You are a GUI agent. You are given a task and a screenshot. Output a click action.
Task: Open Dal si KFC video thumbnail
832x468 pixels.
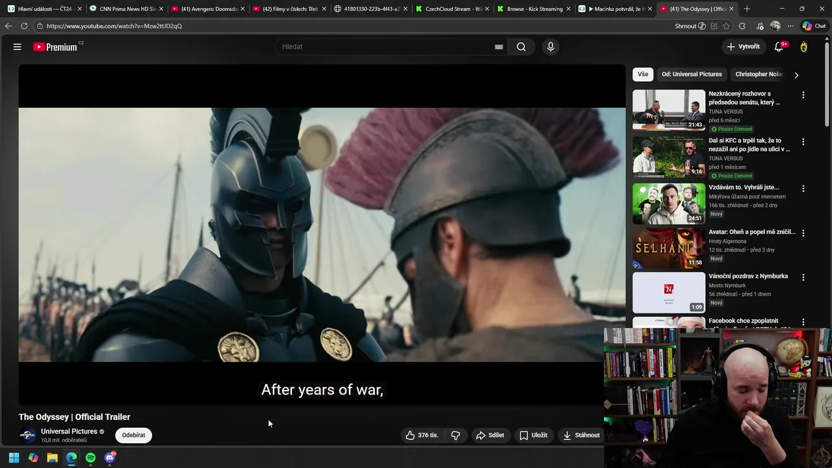click(669, 157)
